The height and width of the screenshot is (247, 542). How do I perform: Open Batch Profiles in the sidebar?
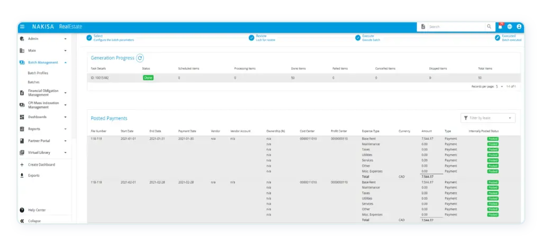tap(38, 73)
